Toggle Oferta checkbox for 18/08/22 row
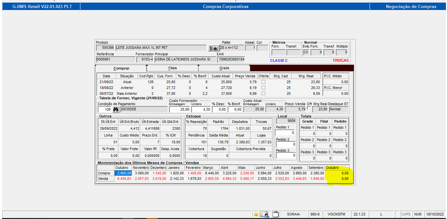Image resolution: width=447 pixels, height=219 pixels. [x=263, y=88]
